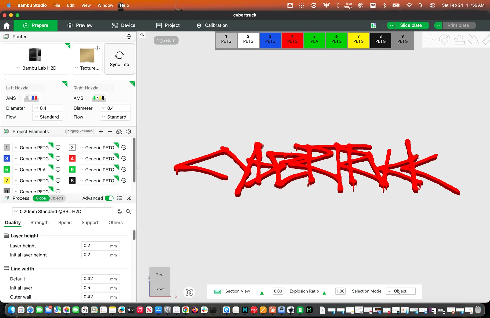Expand Right Nozzle Diameter dropdown
This screenshot has height=318, width=490.
pos(115,108)
